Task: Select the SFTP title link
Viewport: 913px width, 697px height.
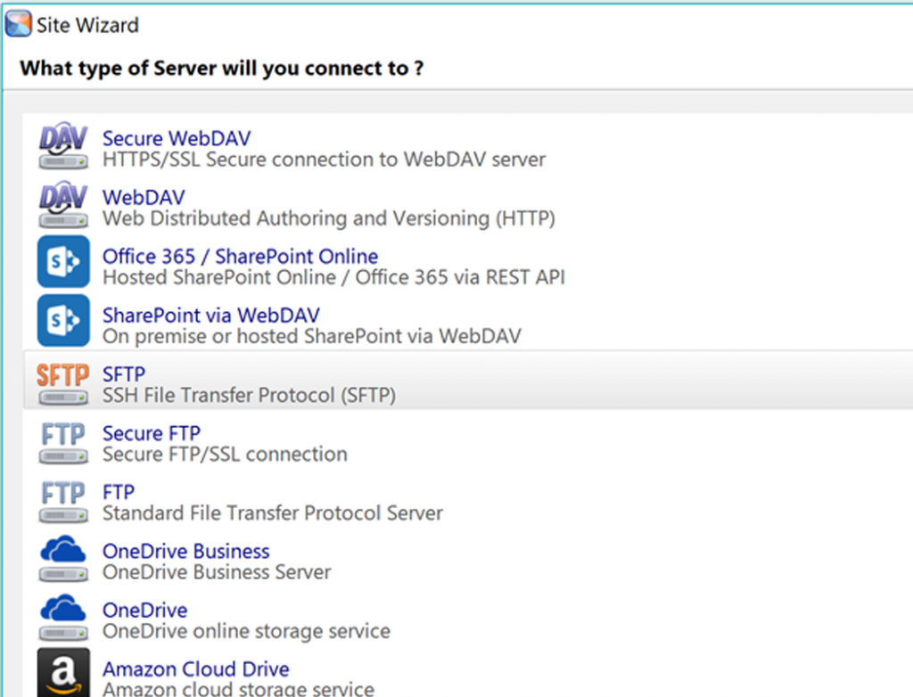Action: click(124, 373)
